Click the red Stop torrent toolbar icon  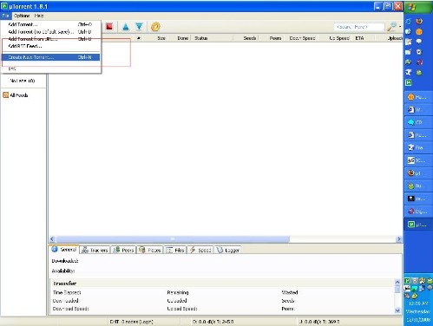[x=109, y=27]
